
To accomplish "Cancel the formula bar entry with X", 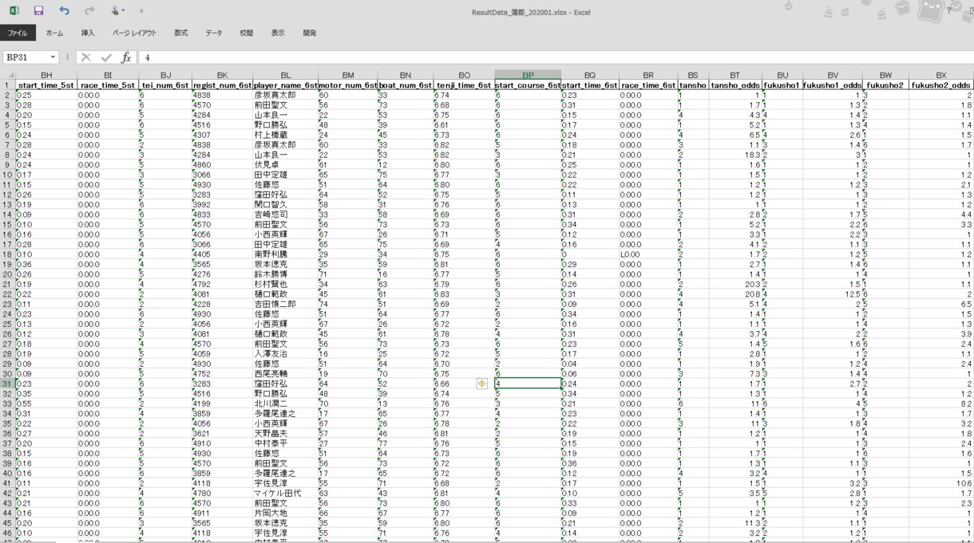I will pyautogui.click(x=85, y=57).
